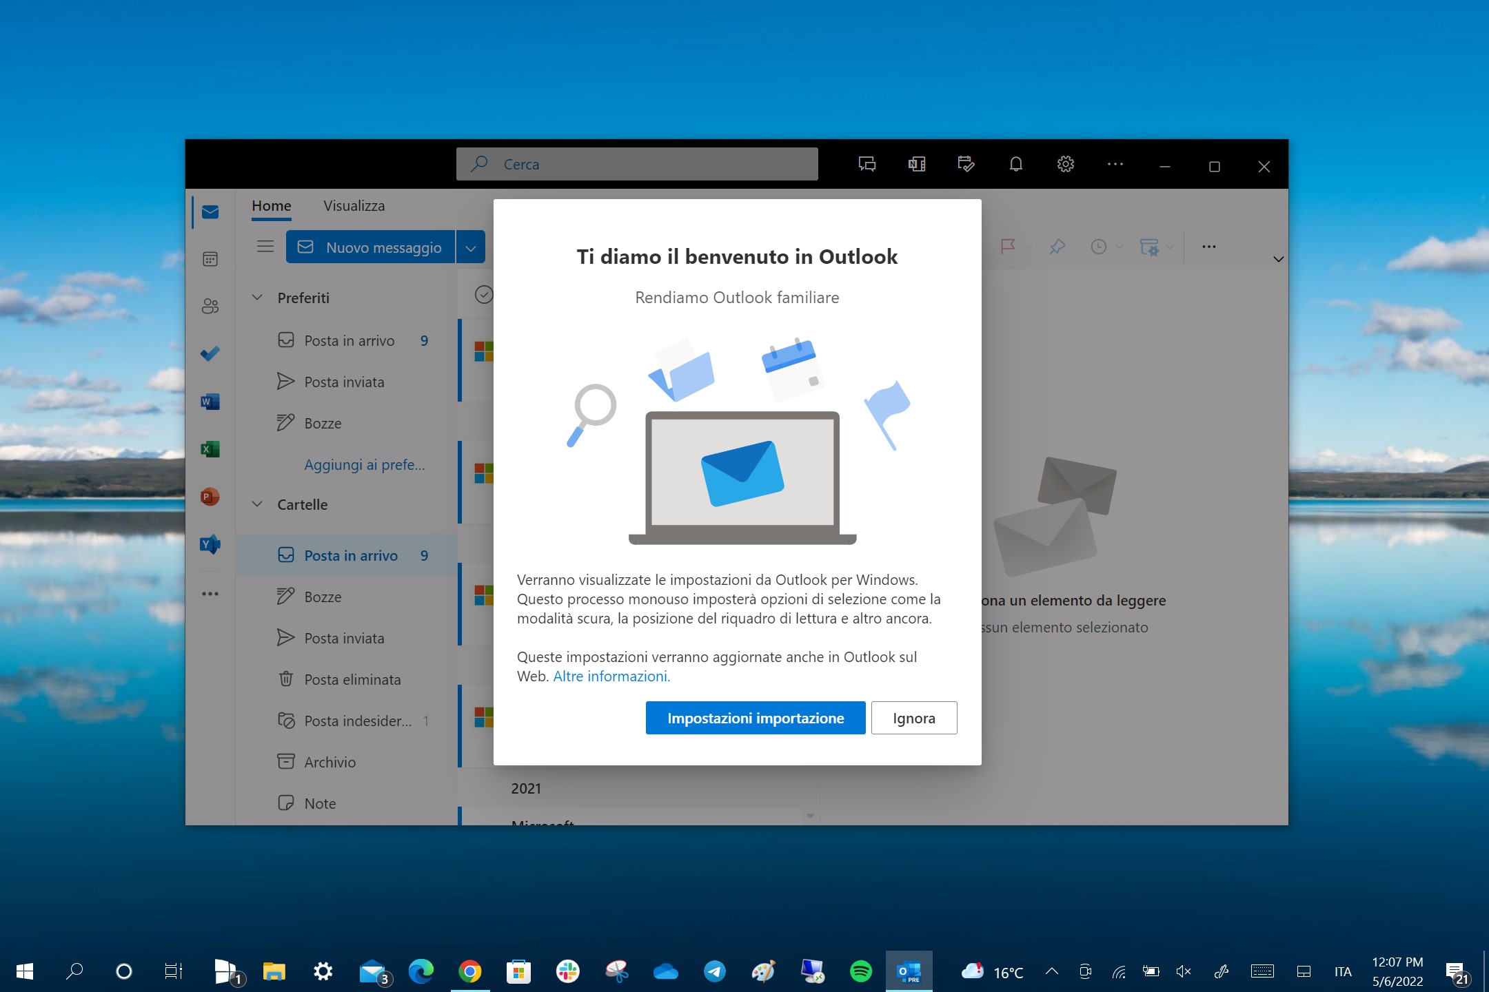Image resolution: width=1489 pixels, height=992 pixels.
Task: Open the To Do checkmark app
Action: 210,354
